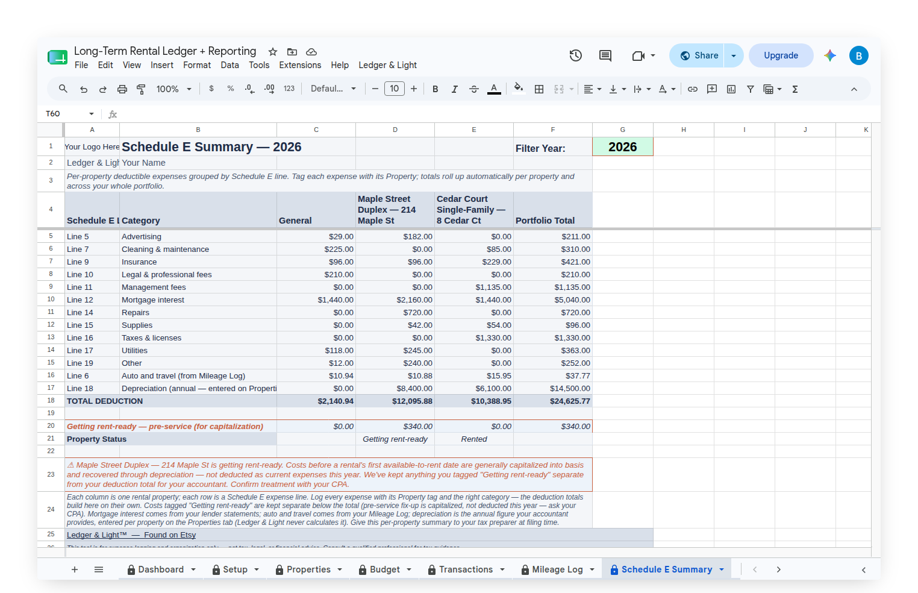Switch to the Mileage Log tab
The width and height of the screenshot is (918, 593).
557,569
